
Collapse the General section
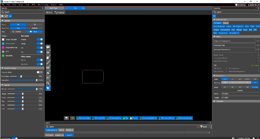2,21
